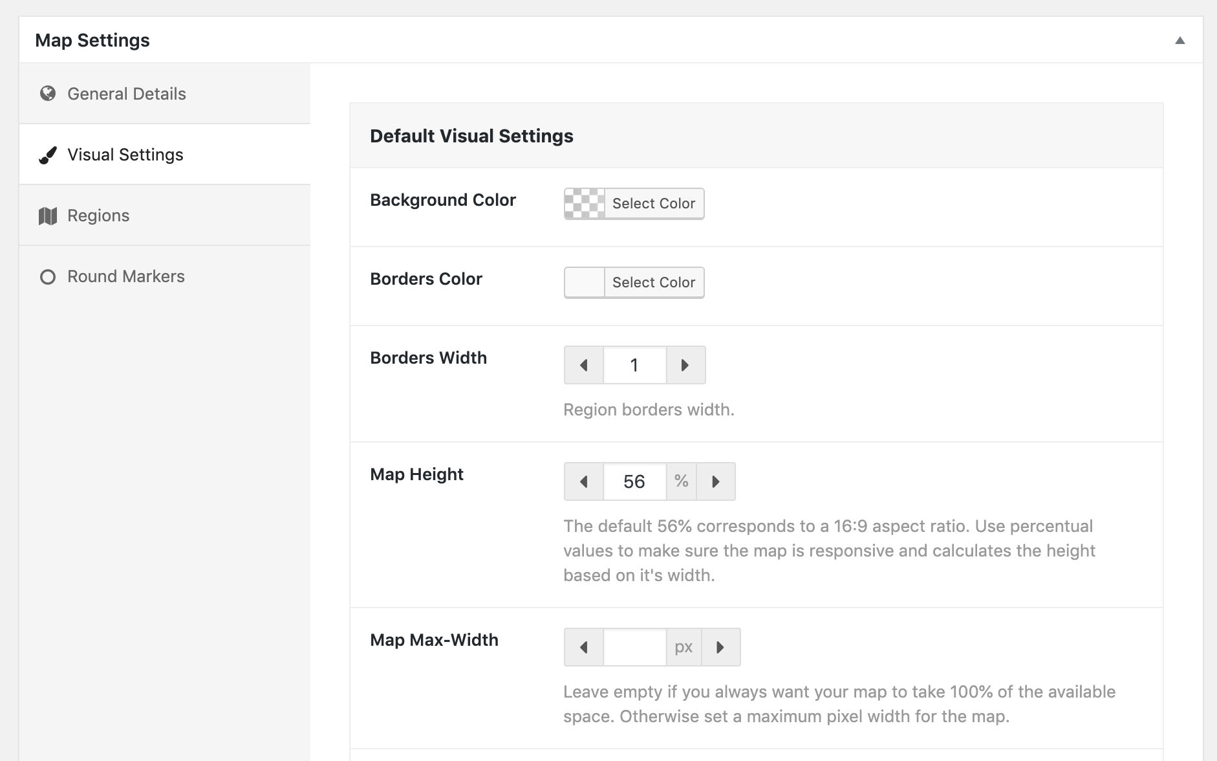
Task: Click the paintbrush icon for Visual Settings
Action: (47, 155)
